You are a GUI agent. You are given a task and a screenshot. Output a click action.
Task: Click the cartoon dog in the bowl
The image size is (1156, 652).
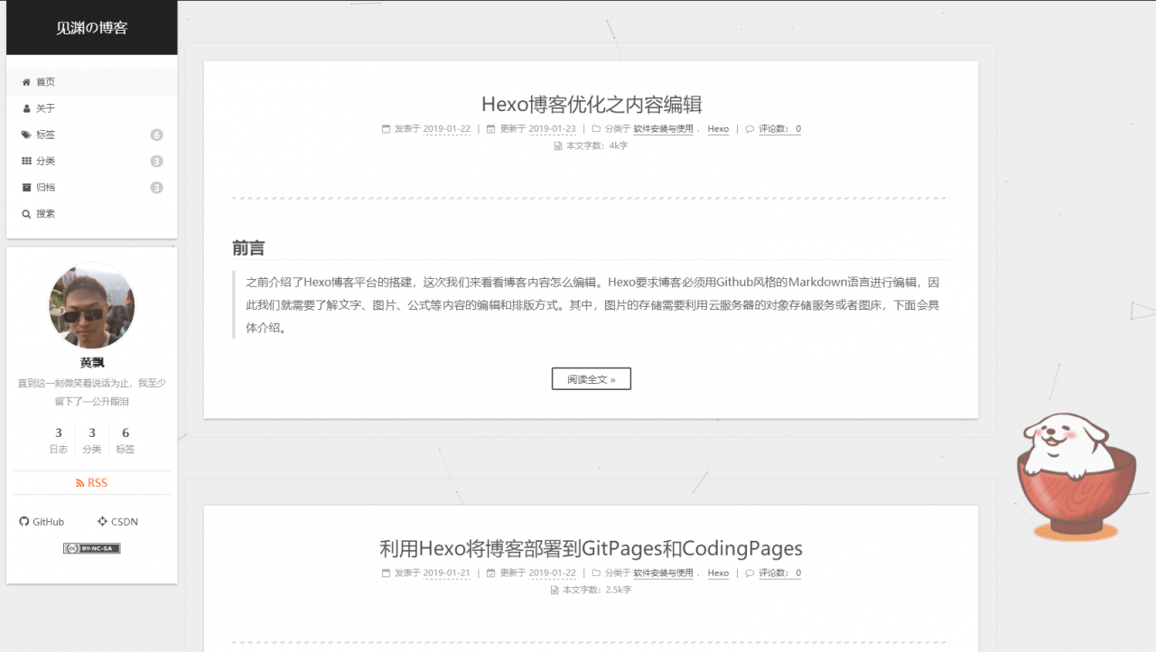pos(1075,476)
